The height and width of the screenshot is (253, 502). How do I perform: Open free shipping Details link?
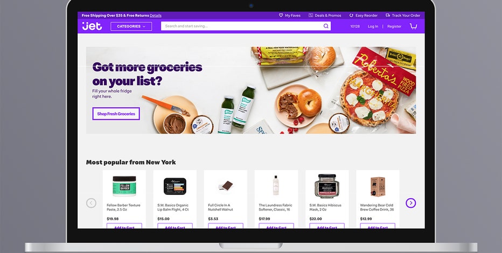(x=156, y=16)
